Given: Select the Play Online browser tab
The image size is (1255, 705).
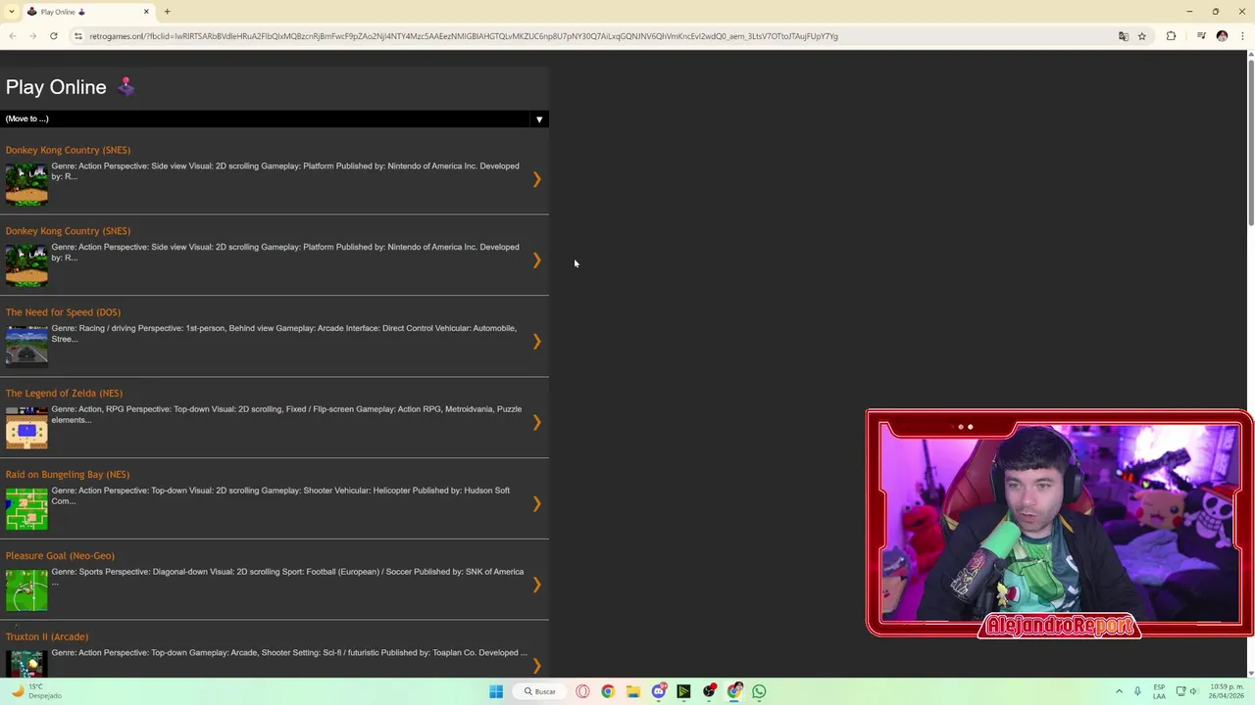Looking at the screenshot, I should tap(88, 12).
